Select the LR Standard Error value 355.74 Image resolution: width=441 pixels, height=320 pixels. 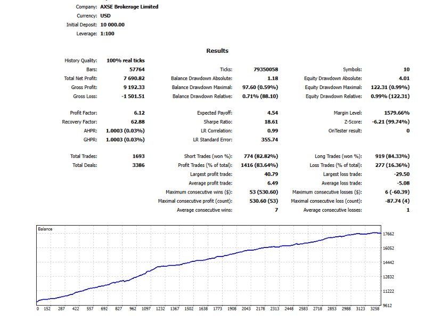(x=269, y=140)
